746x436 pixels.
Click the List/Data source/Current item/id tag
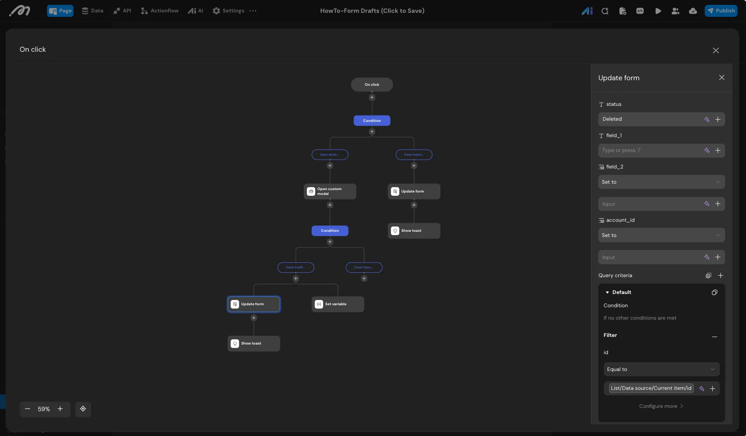pyautogui.click(x=651, y=388)
